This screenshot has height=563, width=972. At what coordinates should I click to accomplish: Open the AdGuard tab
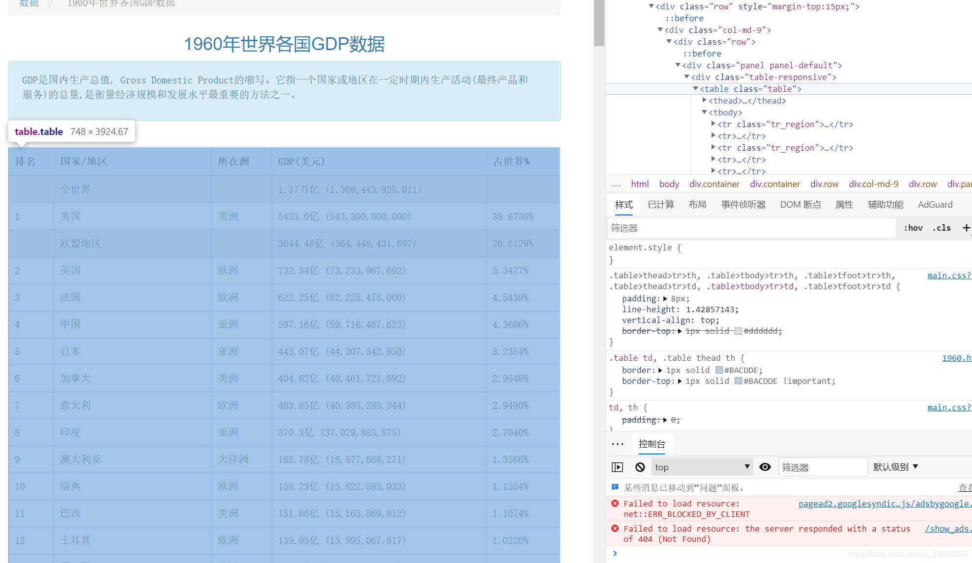935,205
